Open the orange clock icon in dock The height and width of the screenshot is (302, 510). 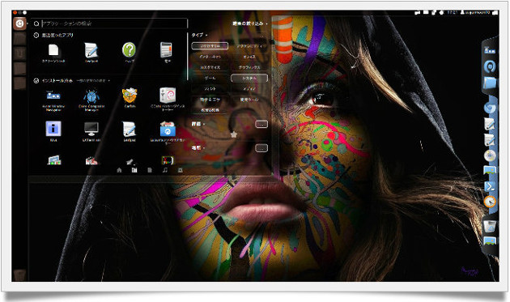click(490, 202)
